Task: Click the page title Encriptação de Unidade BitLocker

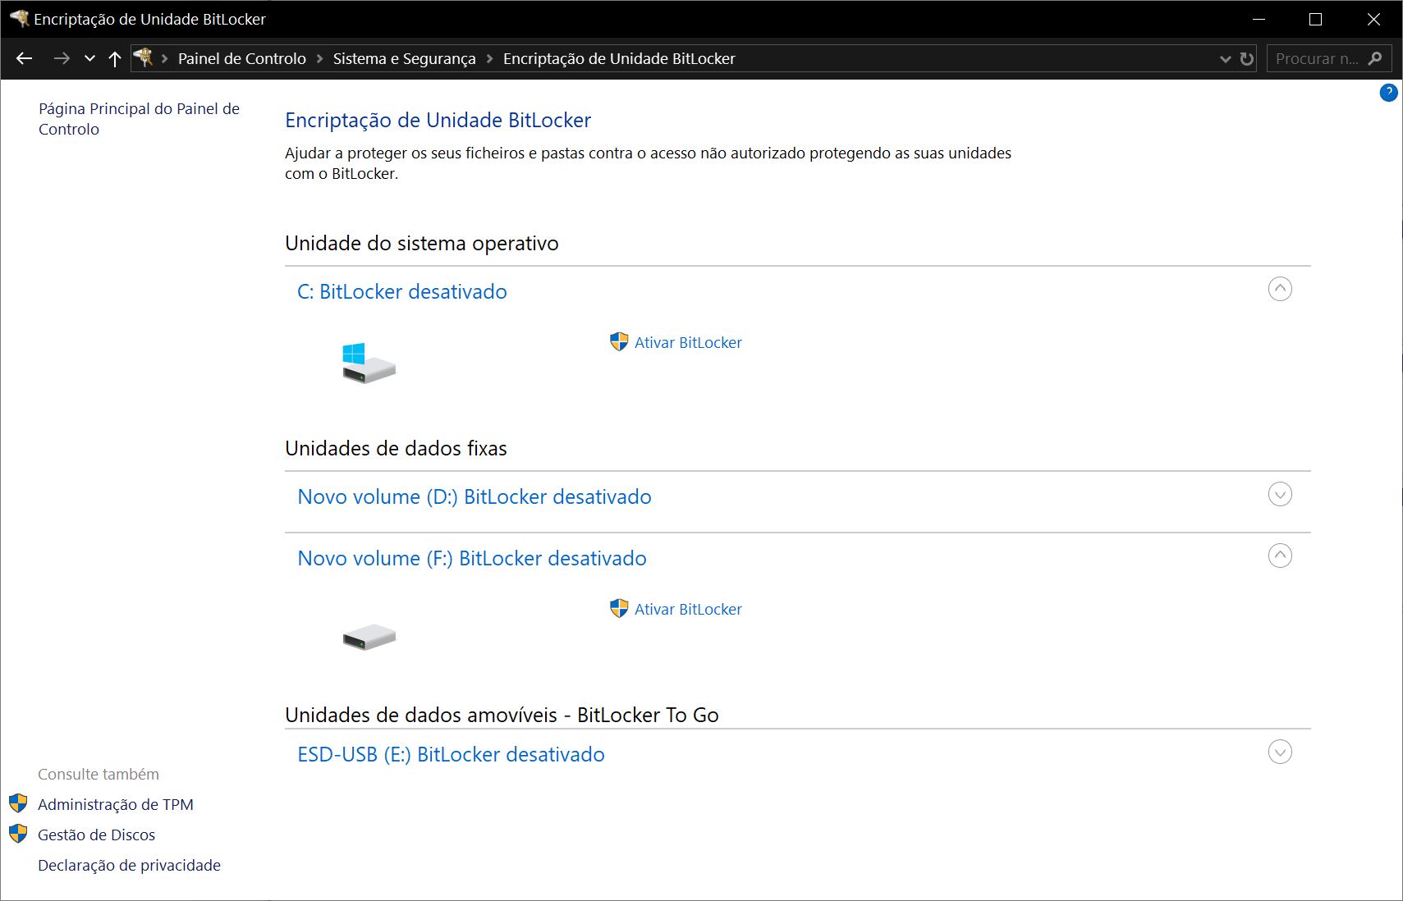Action: point(438,120)
